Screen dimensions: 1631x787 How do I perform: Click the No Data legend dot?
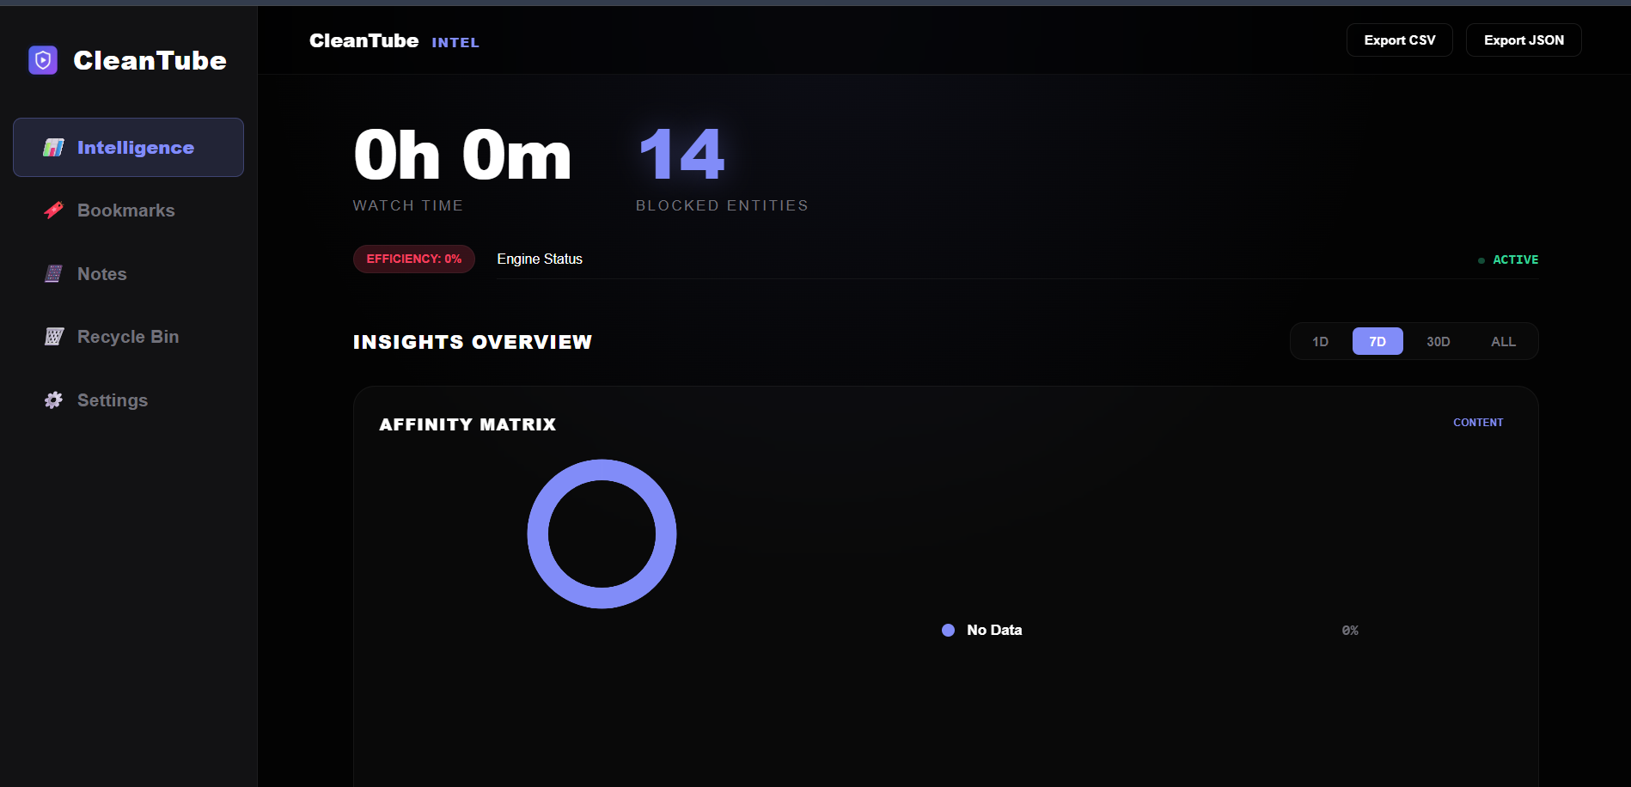click(x=948, y=631)
